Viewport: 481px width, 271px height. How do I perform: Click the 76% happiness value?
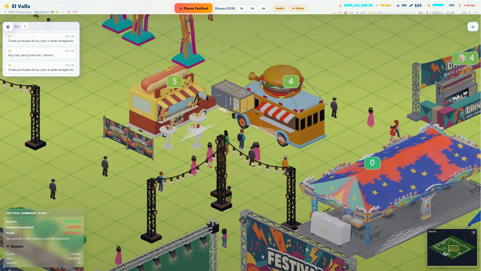tap(451, 5)
